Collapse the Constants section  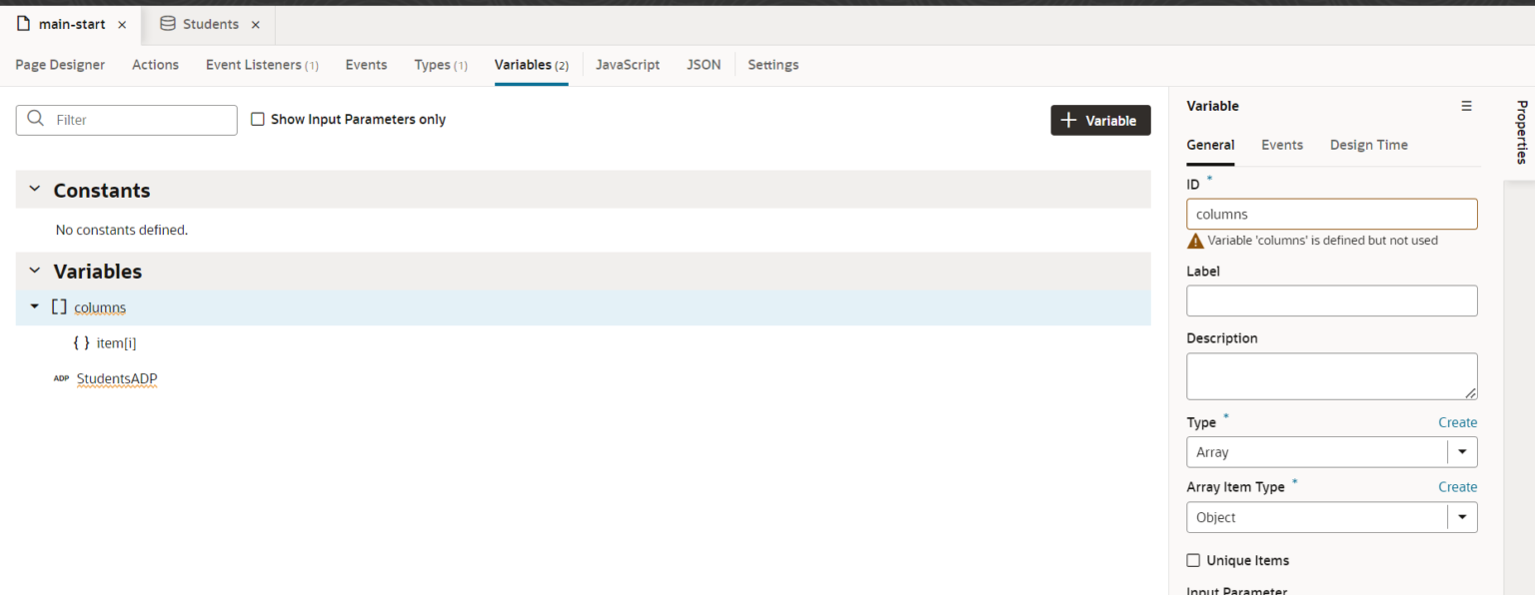tap(34, 190)
